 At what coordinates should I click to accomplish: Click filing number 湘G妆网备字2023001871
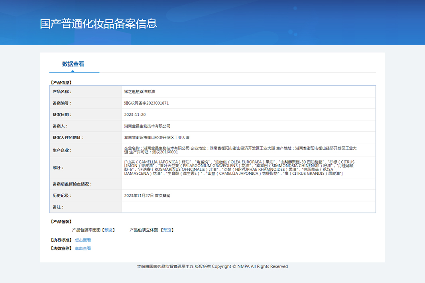tap(146, 103)
